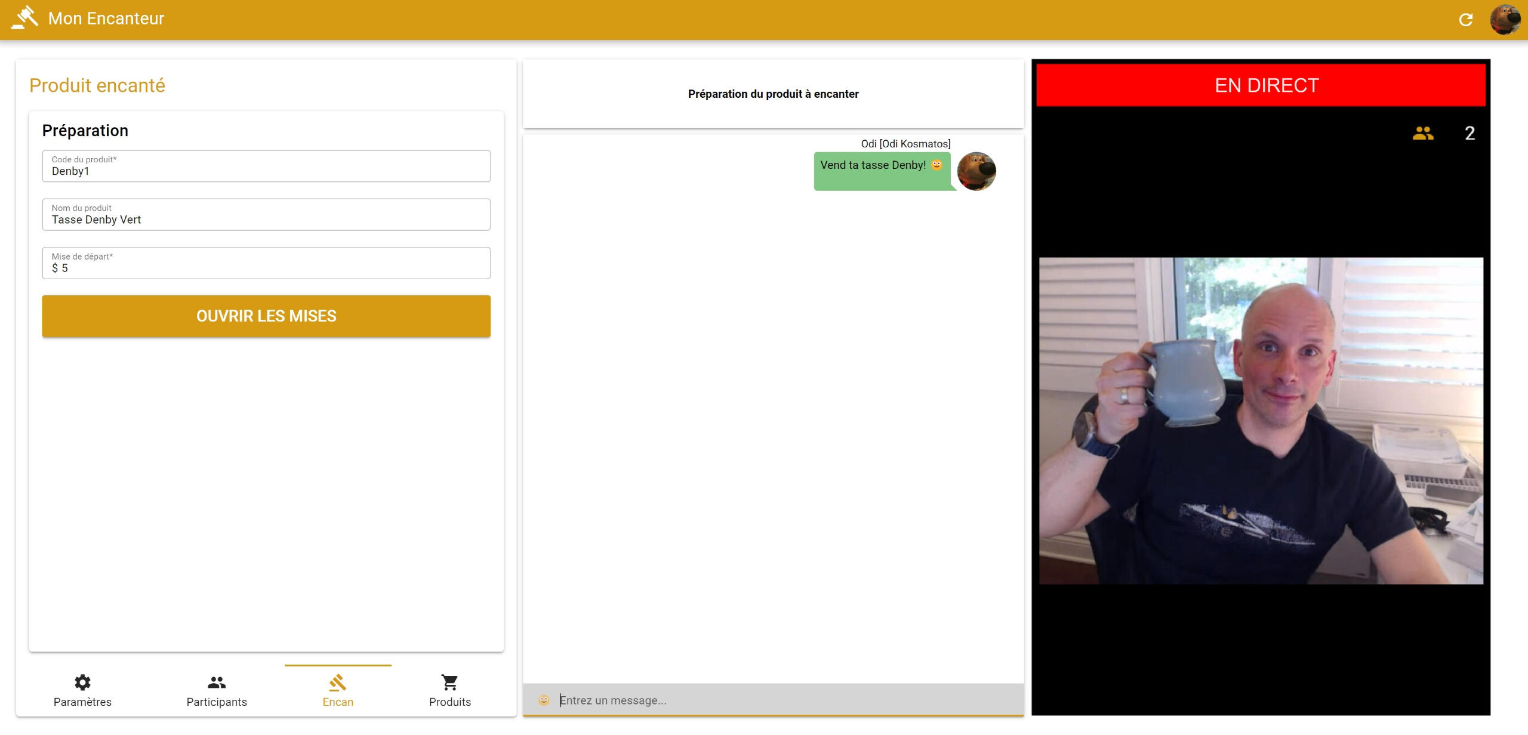1528x735 pixels.
Task: Click the Mon Encanteur gavel logo
Action: click(25, 18)
